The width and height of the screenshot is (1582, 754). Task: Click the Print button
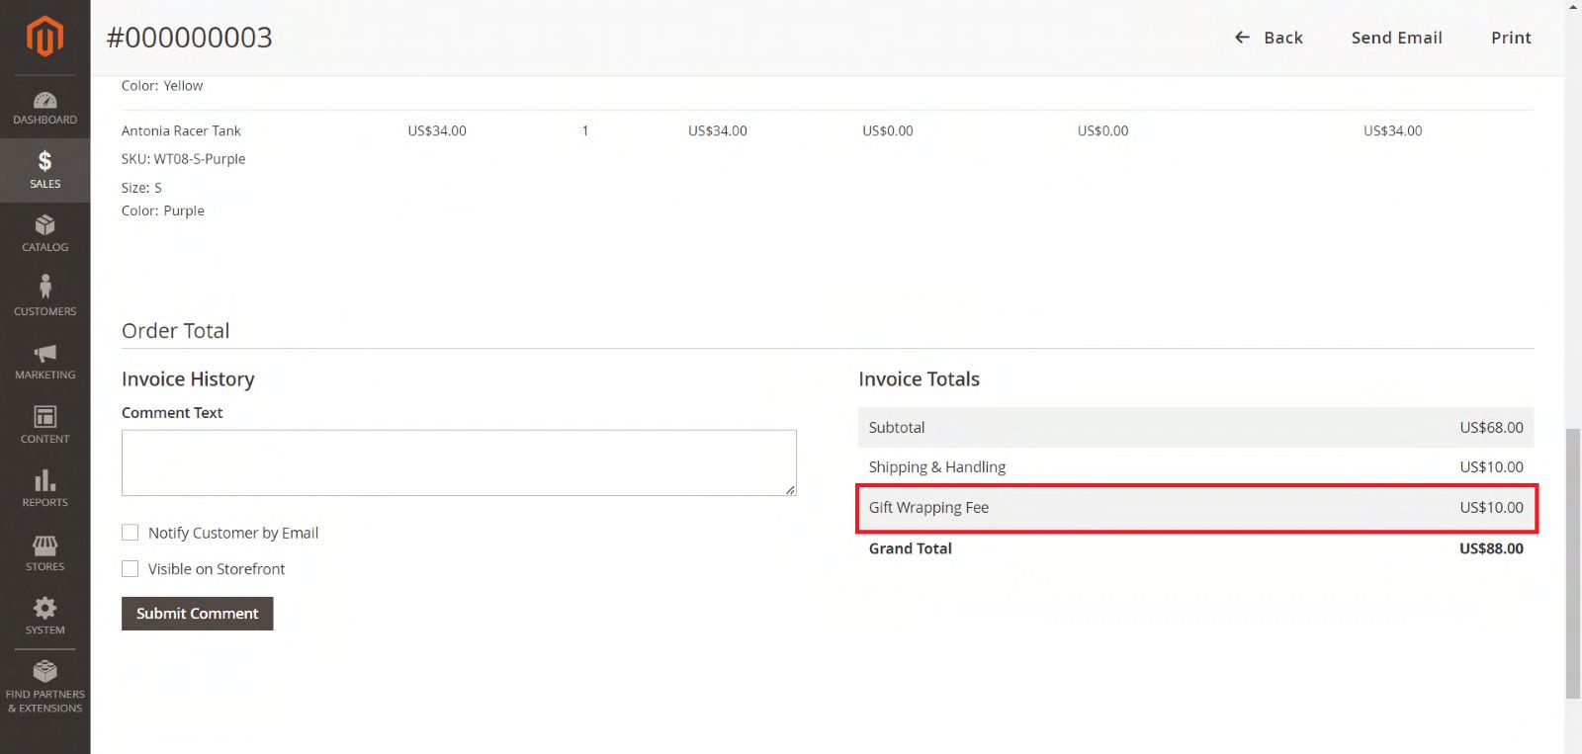point(1510,38)
